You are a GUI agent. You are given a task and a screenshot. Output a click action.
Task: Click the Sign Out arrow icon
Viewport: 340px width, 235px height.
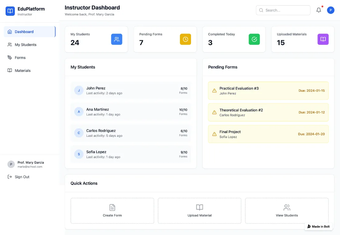[10, 177]
